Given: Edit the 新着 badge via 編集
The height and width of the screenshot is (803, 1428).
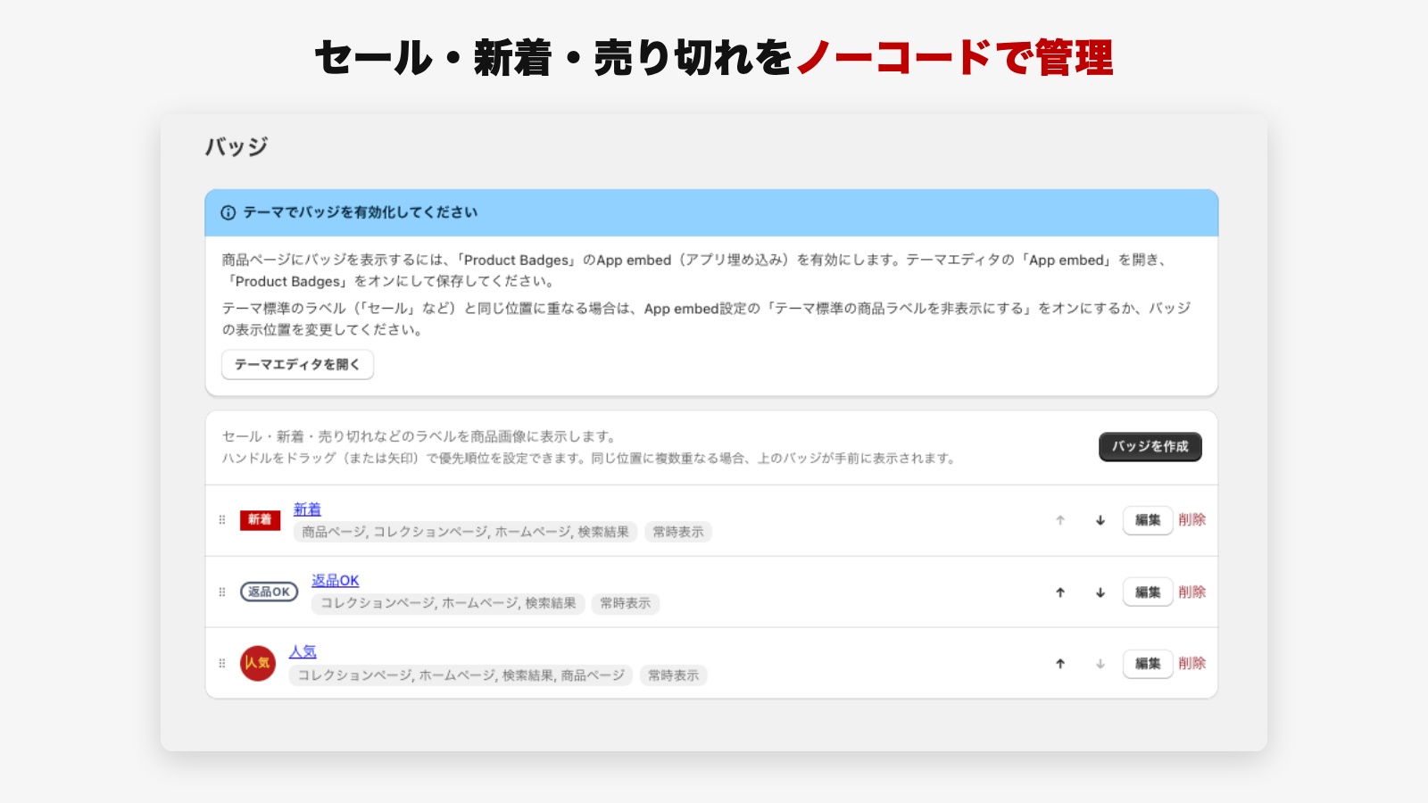Looking at the screenshot, I should 1148,520.
